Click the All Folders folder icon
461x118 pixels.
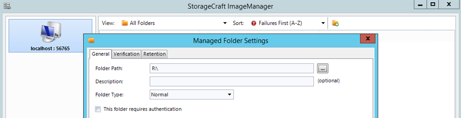point(124,23)
